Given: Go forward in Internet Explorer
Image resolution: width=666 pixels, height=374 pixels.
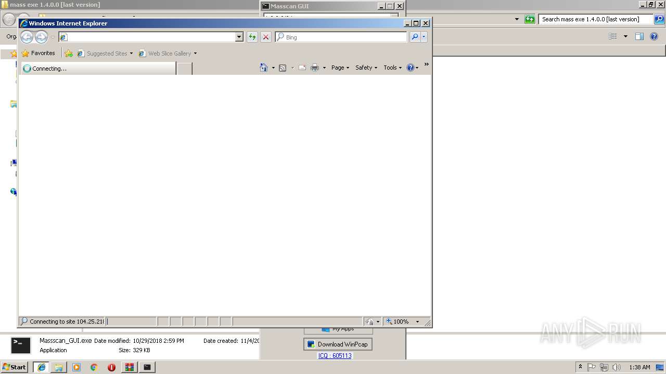Looking at the screenshot, I should click(41, 37).
